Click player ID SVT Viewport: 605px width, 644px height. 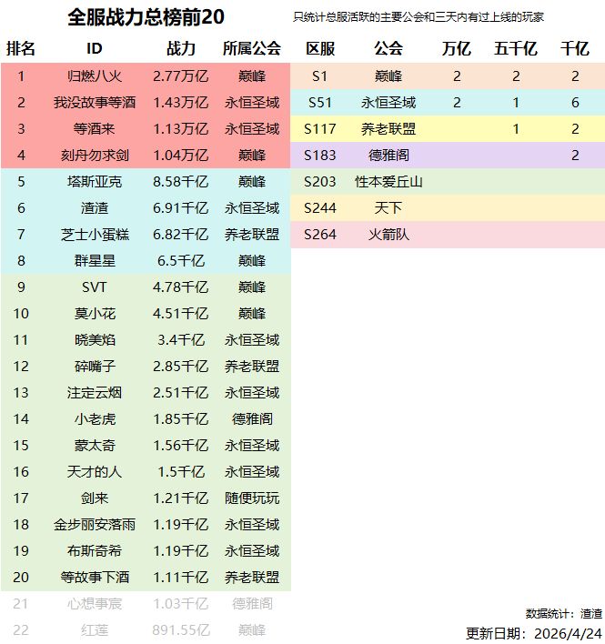tap(95, 287)
